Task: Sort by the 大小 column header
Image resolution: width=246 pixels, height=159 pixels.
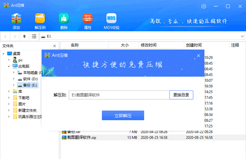Action: (124, 45)
